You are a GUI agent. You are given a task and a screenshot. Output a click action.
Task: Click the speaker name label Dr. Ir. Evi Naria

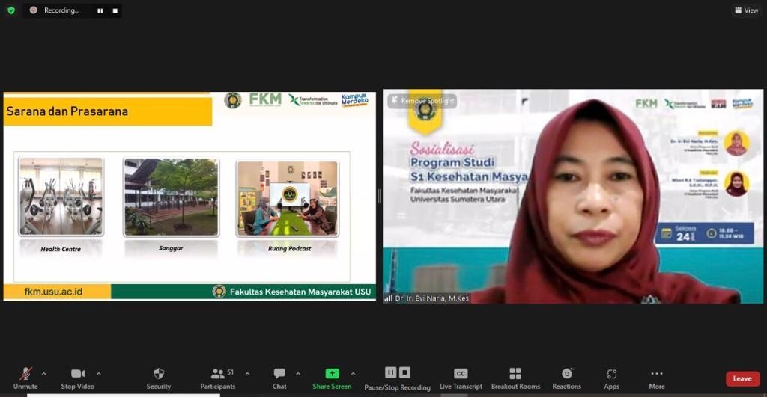(x=431, y=298)
